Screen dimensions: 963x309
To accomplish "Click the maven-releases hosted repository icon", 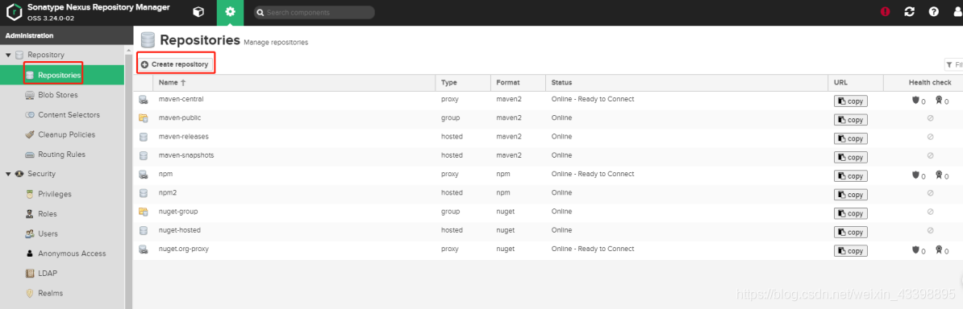I will click(x=144, y=137).
